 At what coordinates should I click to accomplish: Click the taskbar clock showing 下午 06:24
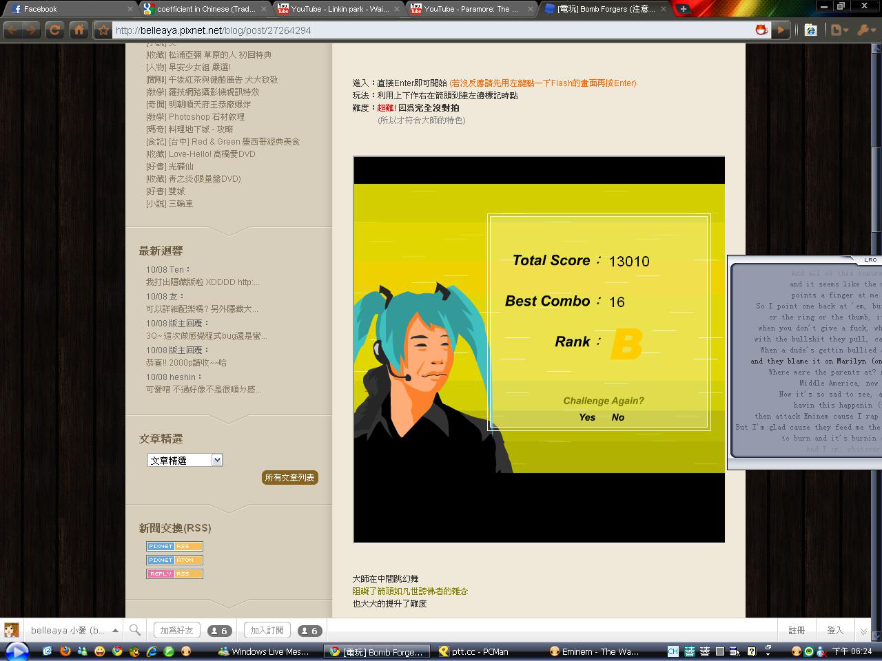point(852,651)
